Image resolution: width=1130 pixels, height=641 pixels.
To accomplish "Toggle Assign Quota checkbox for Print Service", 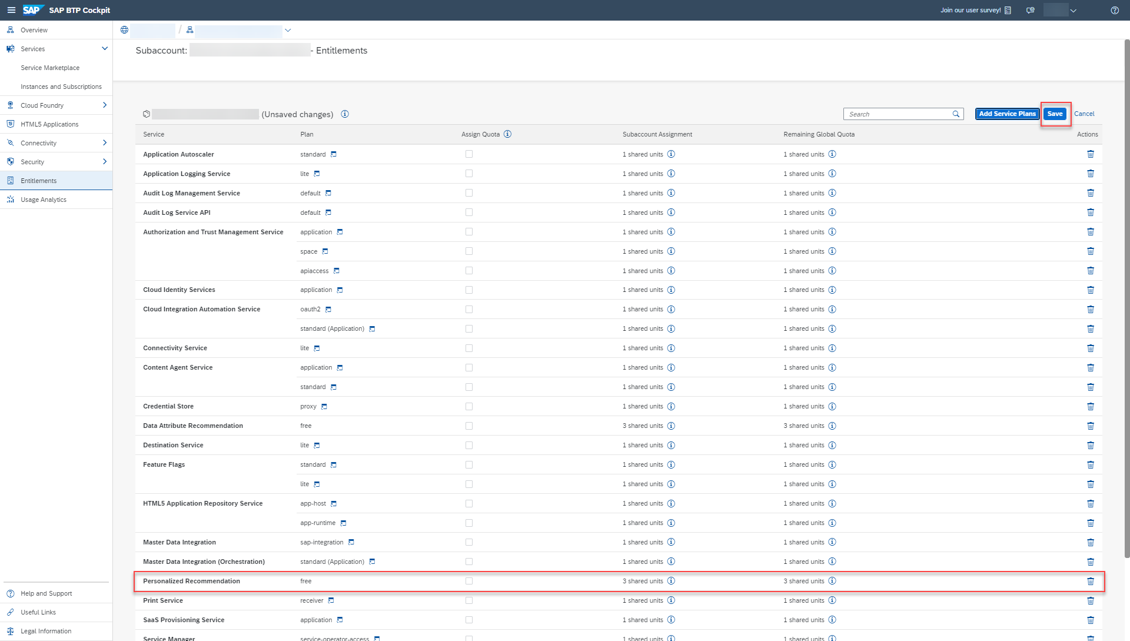I will pos(469,600).
